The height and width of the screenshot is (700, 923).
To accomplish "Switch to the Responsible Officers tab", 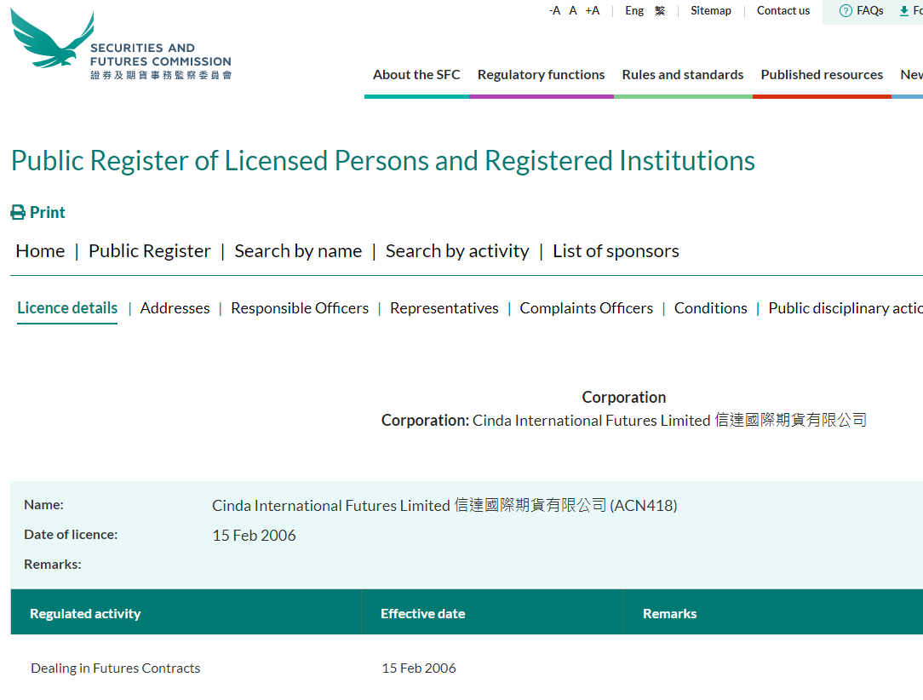I will pyautogui.click(x=300, y=308).
